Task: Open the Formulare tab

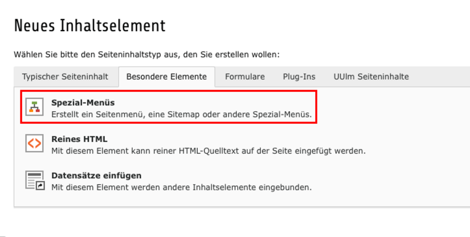Action: (245, 77)
